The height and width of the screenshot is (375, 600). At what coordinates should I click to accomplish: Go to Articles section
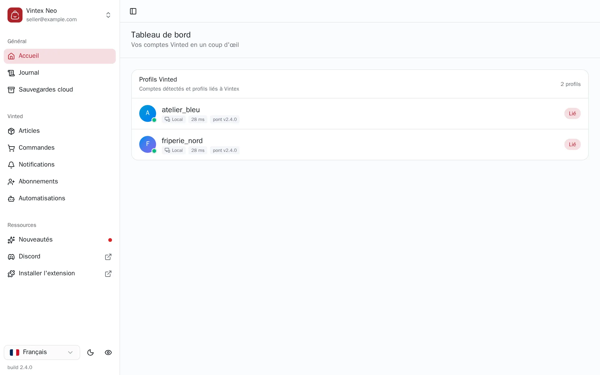(60, 131)
